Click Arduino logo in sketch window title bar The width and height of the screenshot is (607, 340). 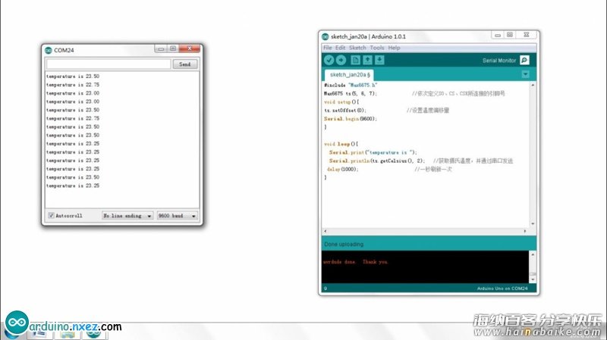click(x=326, y=36)
